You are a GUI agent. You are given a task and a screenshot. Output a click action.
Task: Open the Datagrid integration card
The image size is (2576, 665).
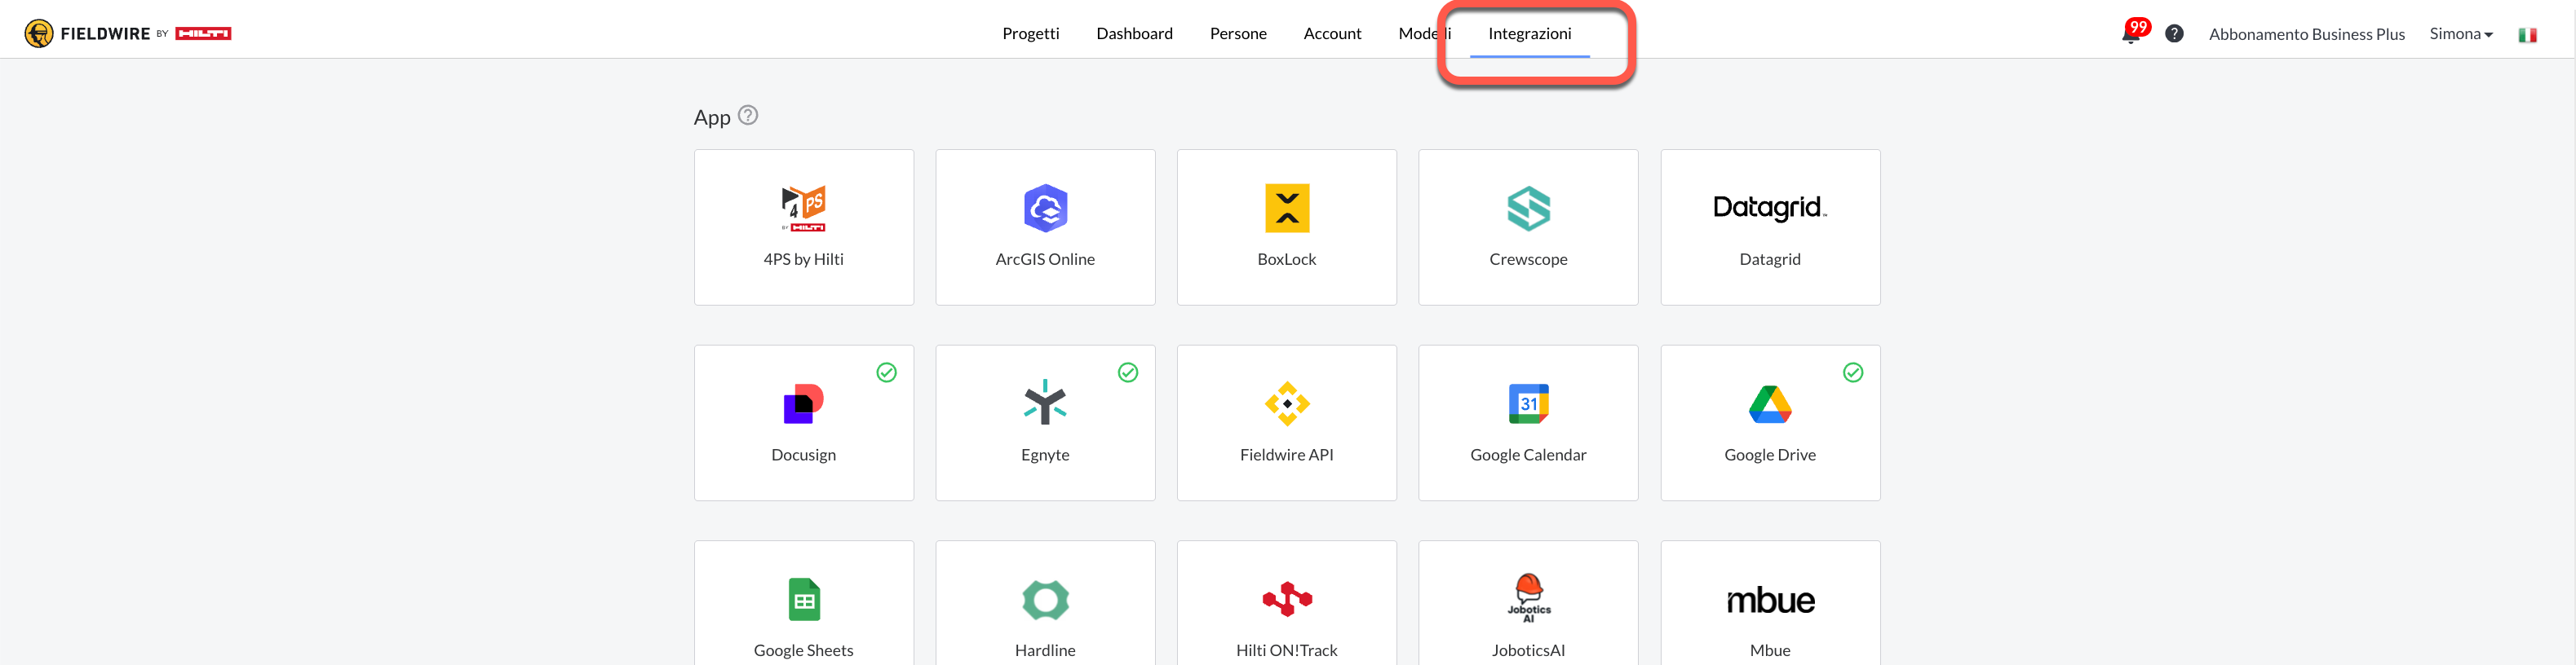click(x=1770, y=227)
